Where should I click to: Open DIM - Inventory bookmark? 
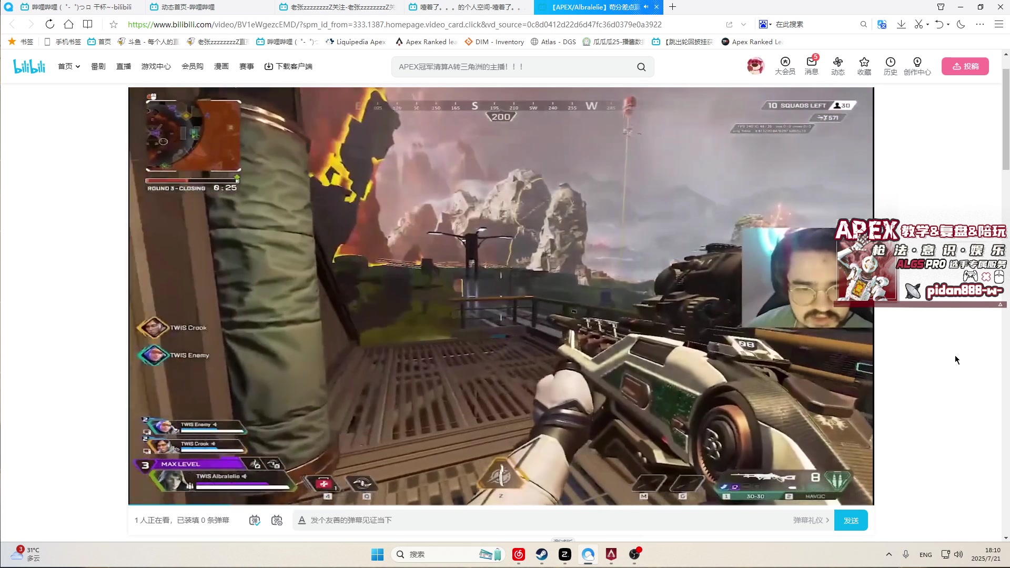click(494, 42)
